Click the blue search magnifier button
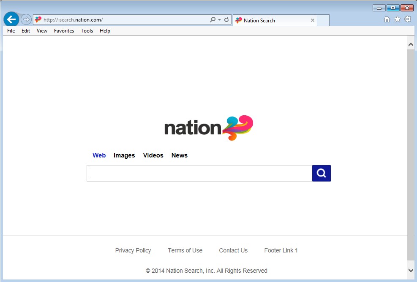Screen dimensions: 417x282 [321, 173]
